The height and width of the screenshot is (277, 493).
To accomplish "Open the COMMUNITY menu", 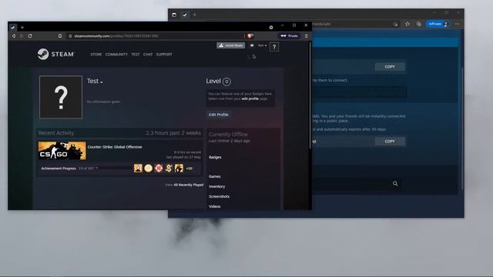I will coord(116,55).
